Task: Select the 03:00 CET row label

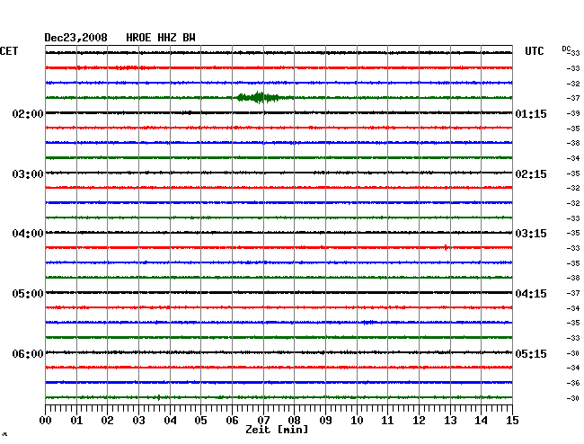Action: [x=28, y=174]
